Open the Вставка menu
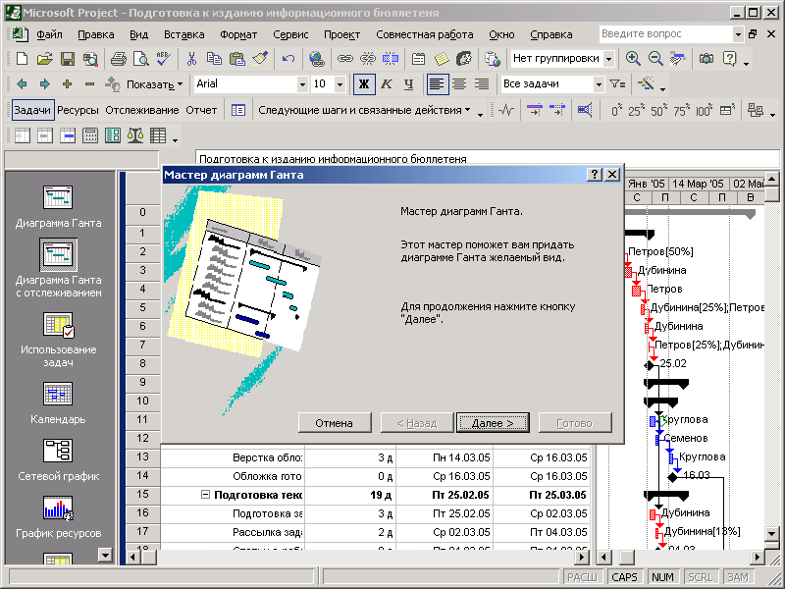 tap(184, 34)
